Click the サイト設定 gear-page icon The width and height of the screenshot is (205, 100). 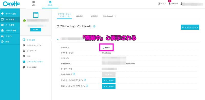point(24,40)
